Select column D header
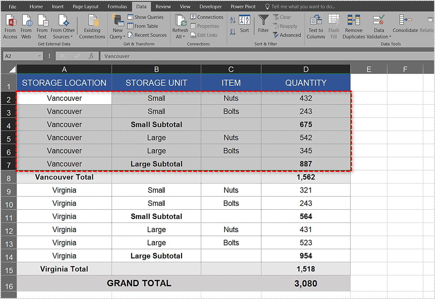The image size is (435, 299). pyautogui.click(x=306, y=69)
